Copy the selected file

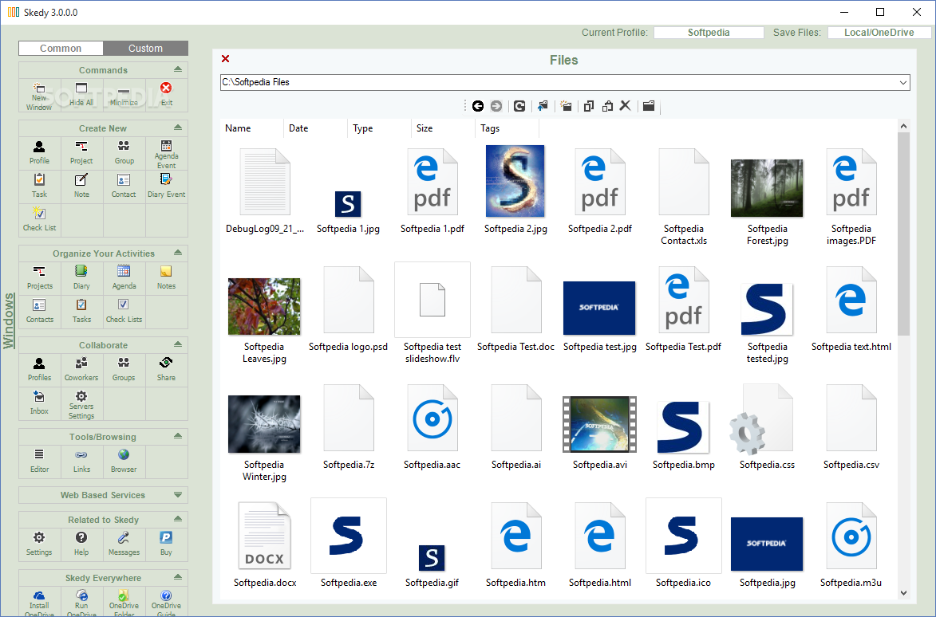(589, 106)
